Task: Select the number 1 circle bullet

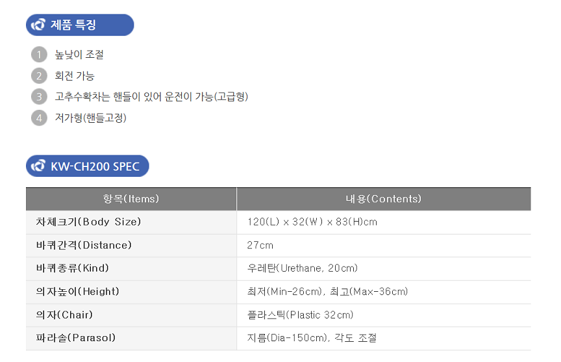Action: tap(39, 55)
